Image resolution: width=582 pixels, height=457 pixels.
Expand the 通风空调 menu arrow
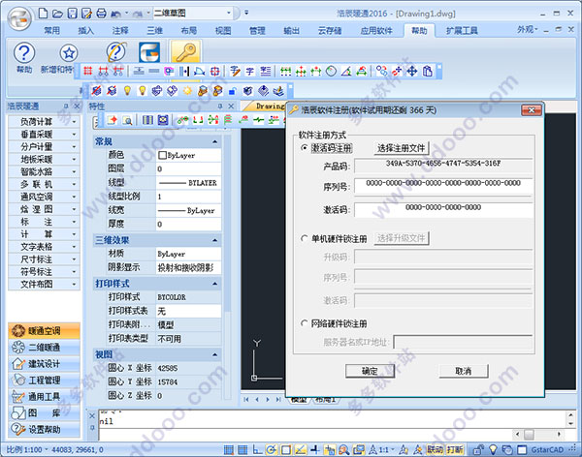pos(75,197)
